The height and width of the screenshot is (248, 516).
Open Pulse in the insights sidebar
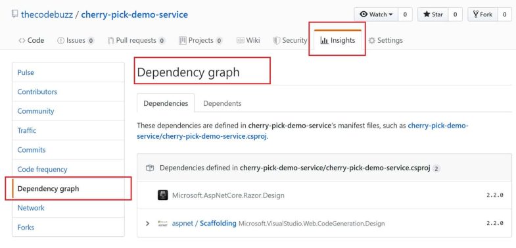tap(68, 72)
